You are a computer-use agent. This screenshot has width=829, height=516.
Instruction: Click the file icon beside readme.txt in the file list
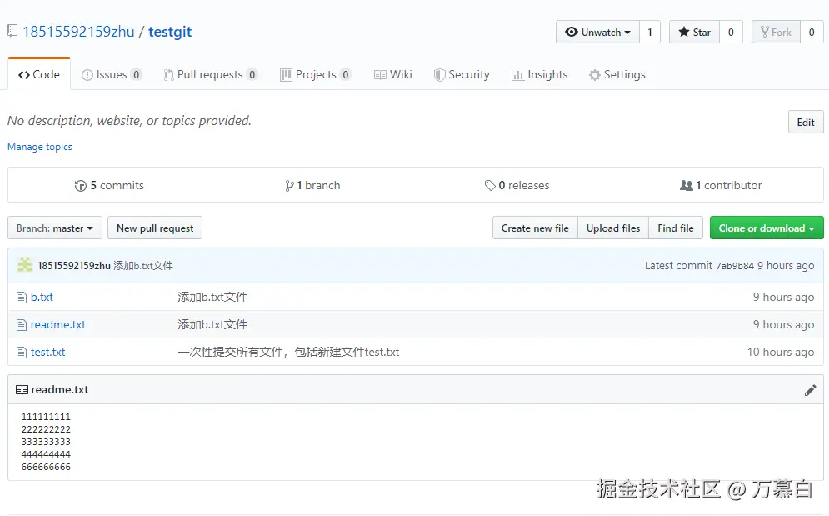point(22,325)
